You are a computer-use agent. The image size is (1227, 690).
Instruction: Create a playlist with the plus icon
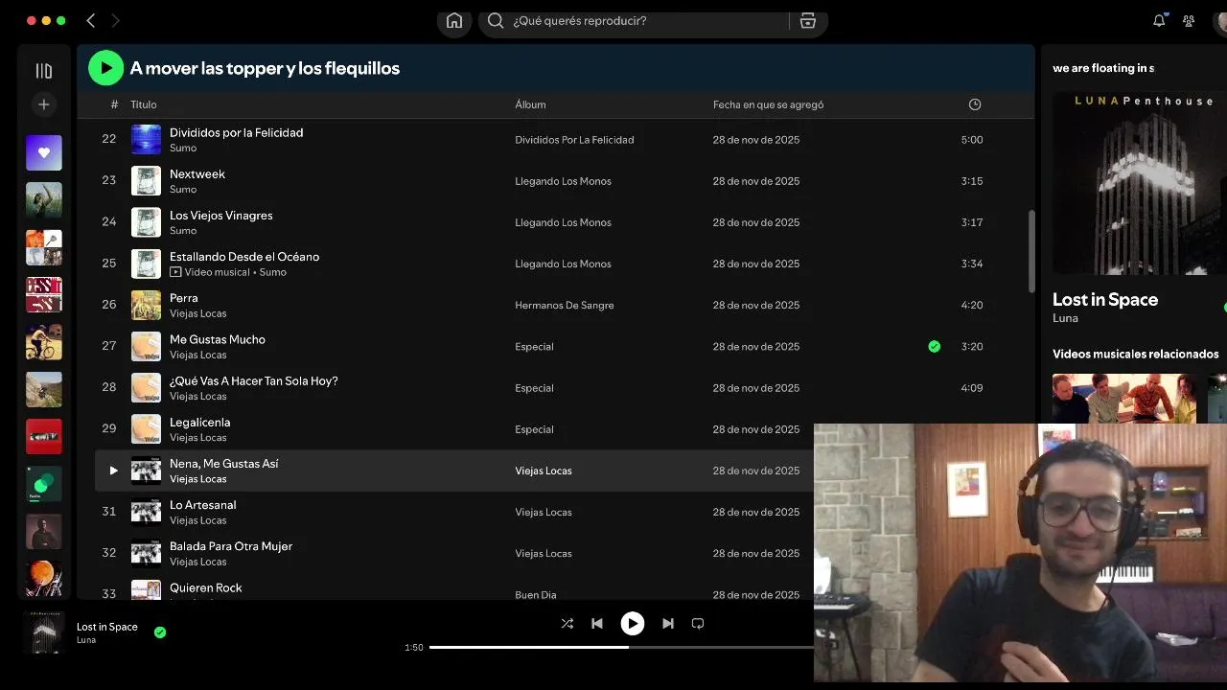tap(44, 104)
